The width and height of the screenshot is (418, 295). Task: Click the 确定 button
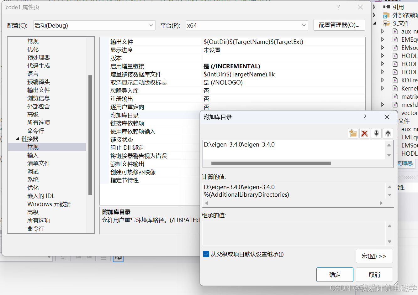[x=335, y=274]
